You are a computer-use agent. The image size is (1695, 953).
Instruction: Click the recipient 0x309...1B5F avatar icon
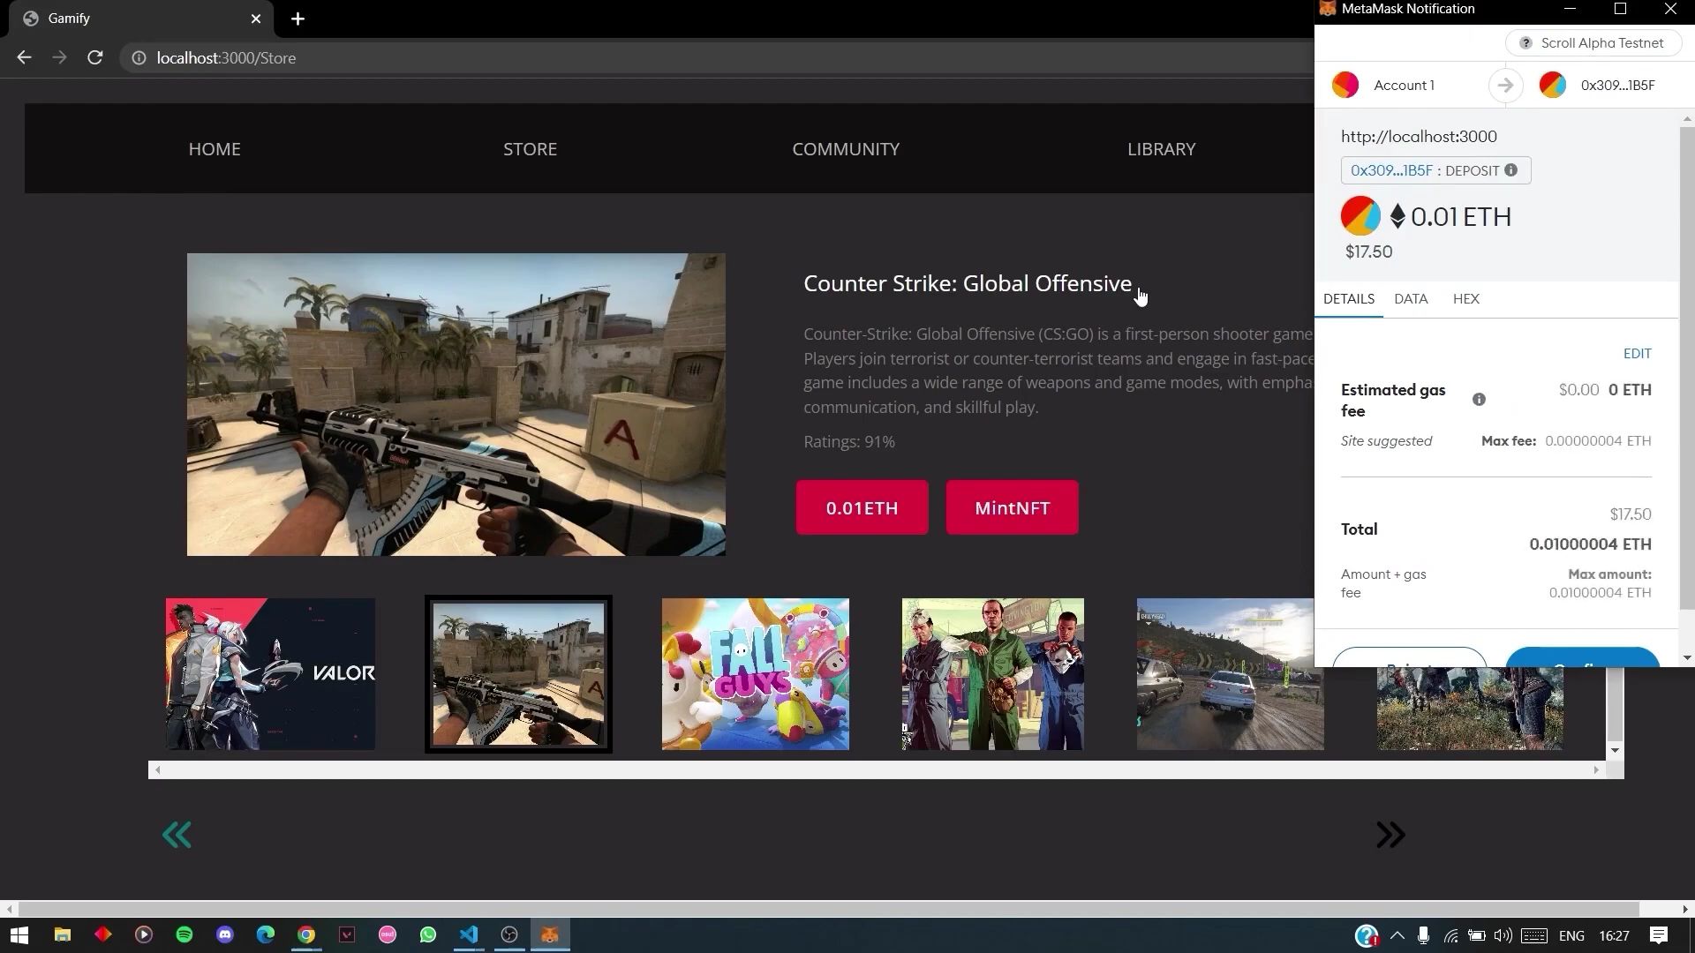tap(1553, 85)
